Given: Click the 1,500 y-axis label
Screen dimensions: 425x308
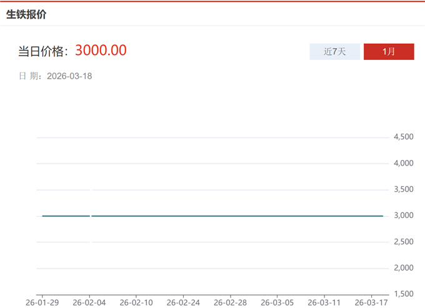Looking at the screenshot, I should (x=402, y=294).
